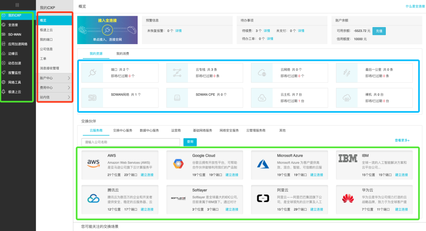Click the 端口 plug resource icon
Image resolution: width=426 pixels, height=231 pixels.
click(x=92, y=73)
